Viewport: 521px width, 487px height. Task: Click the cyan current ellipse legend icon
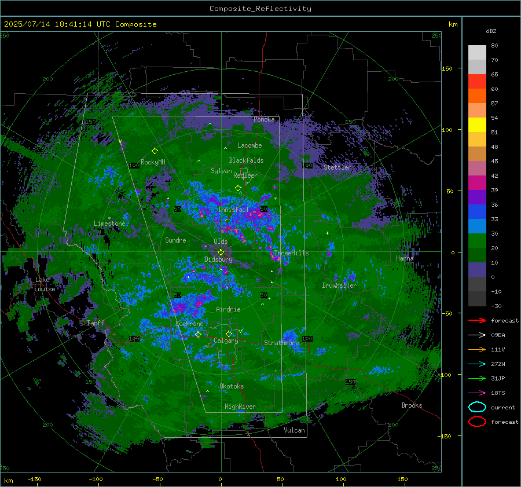[x=477, y=407]
